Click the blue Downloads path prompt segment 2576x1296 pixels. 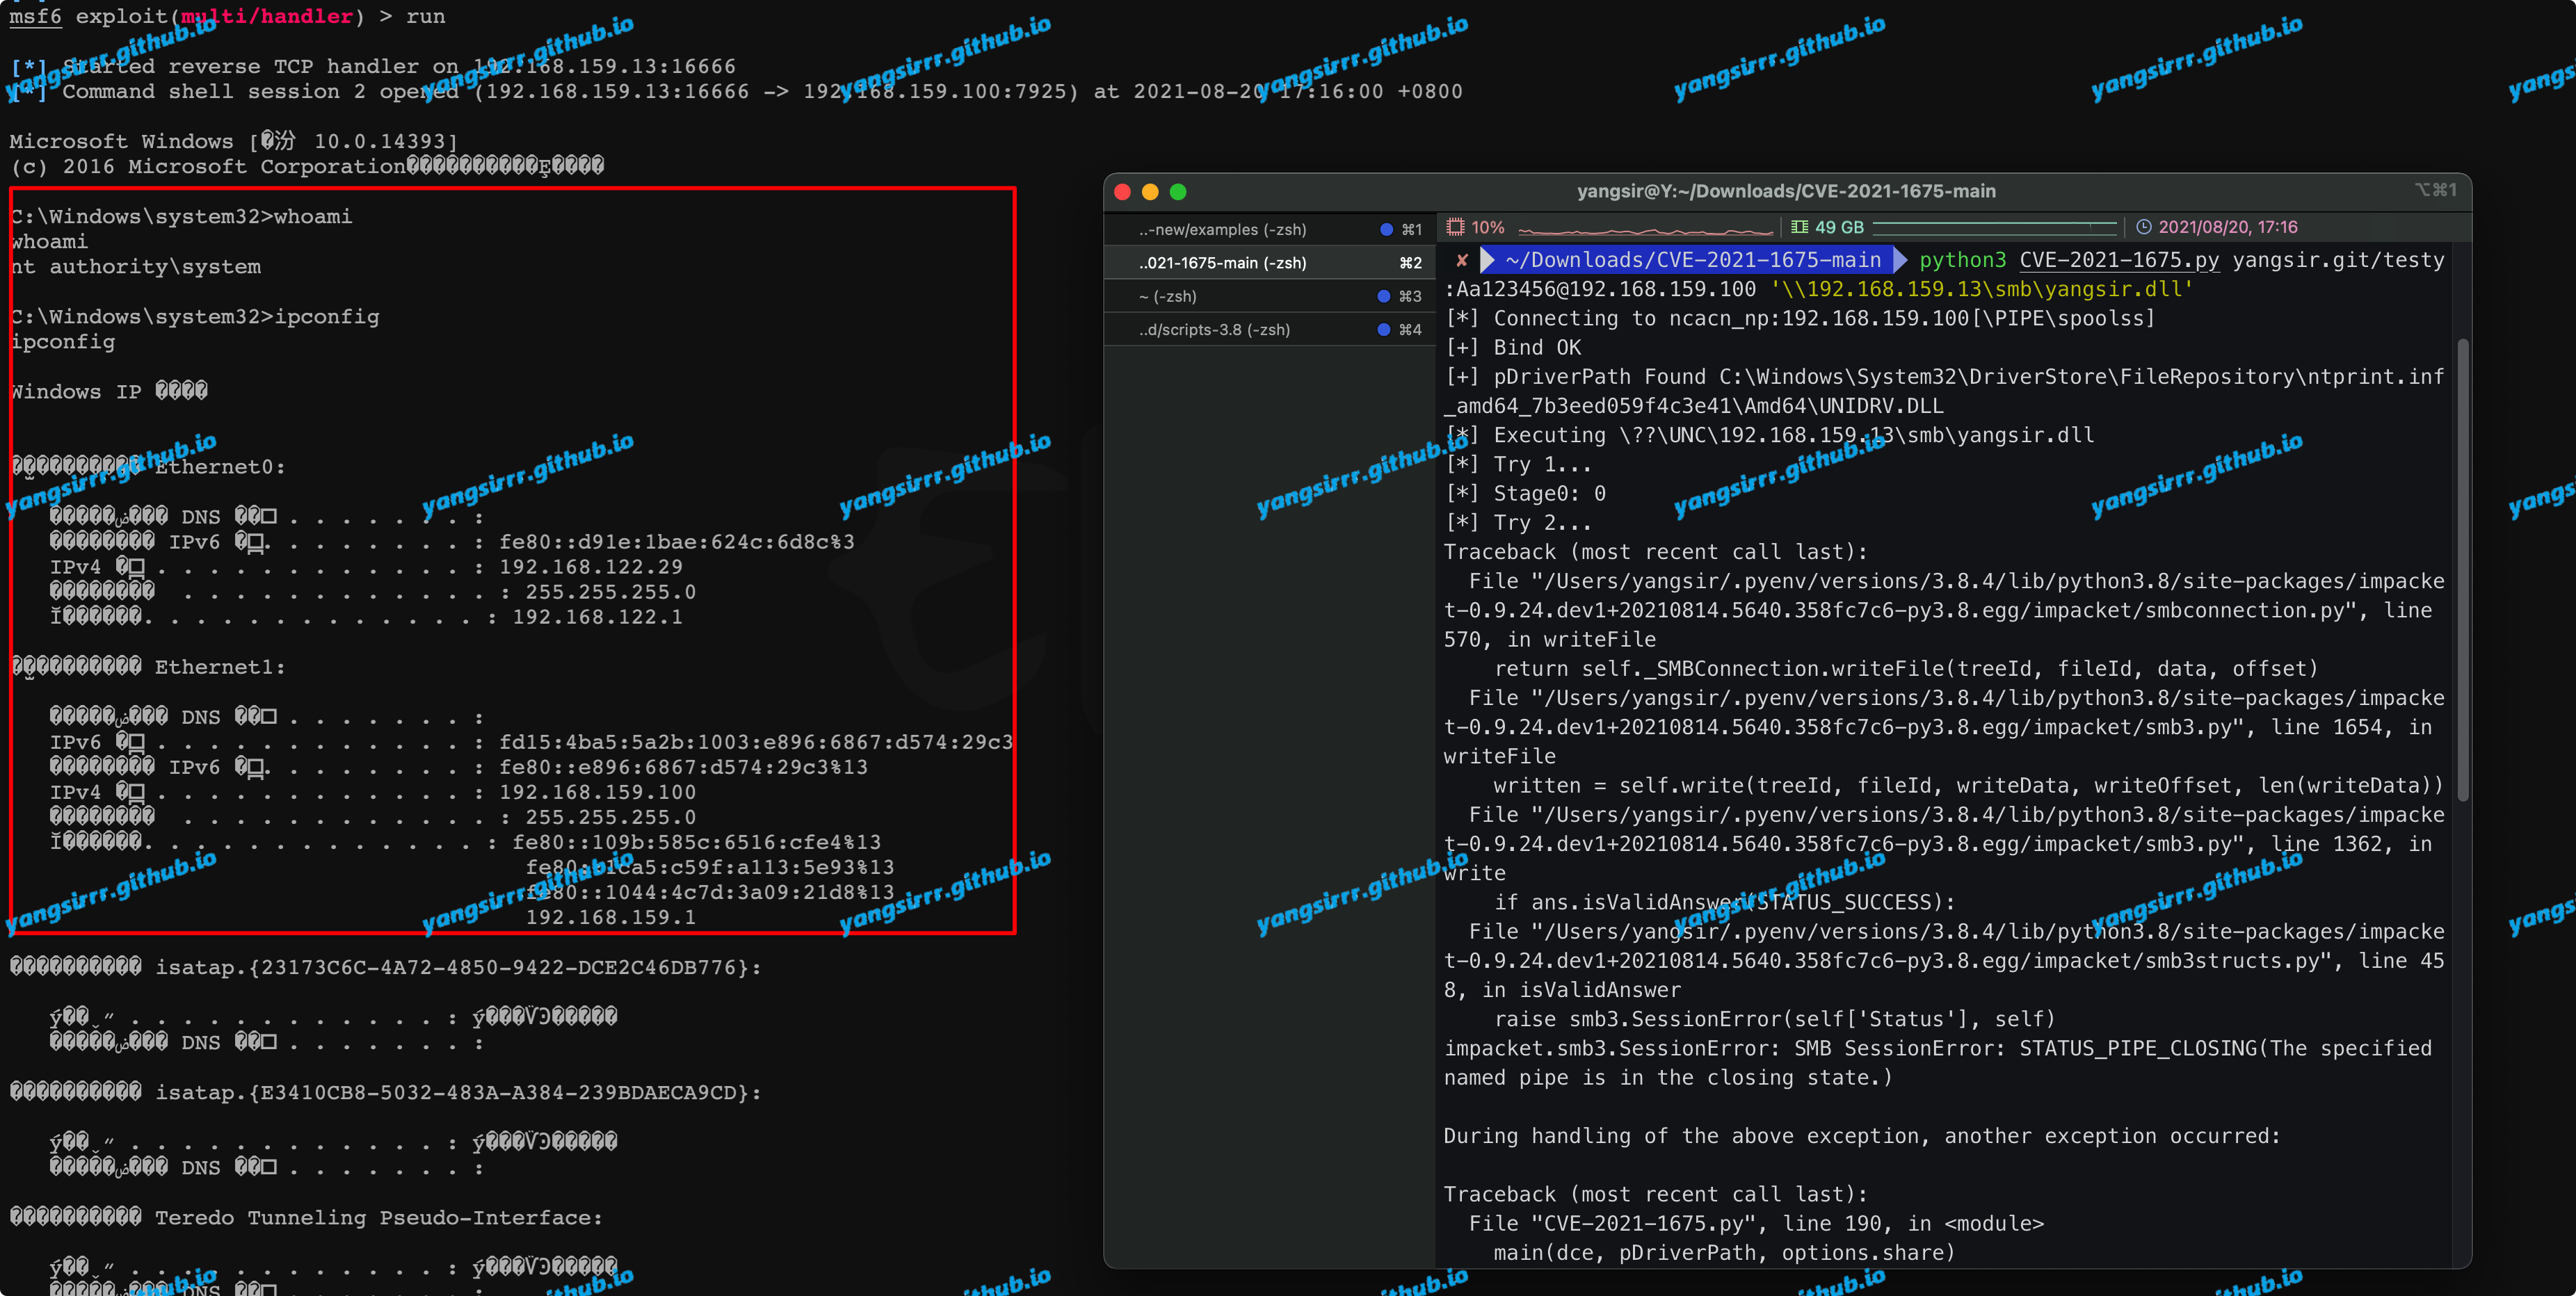[1692, 260]
